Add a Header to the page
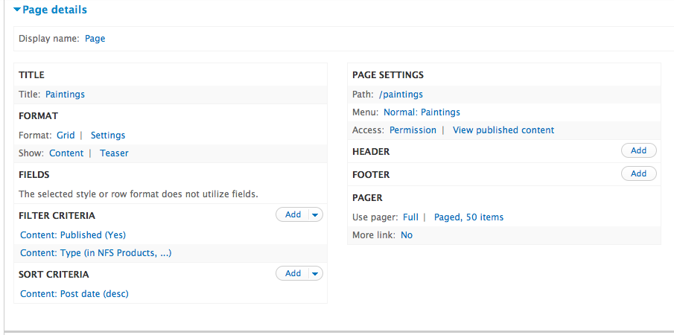The image size is (674, 335). tap(639, 150)
